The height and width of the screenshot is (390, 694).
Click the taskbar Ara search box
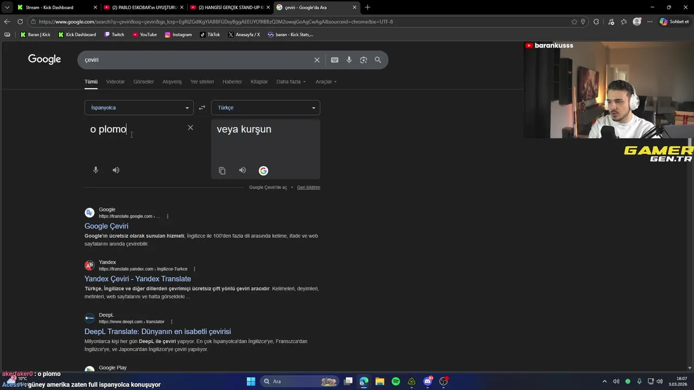click(299, 381)
